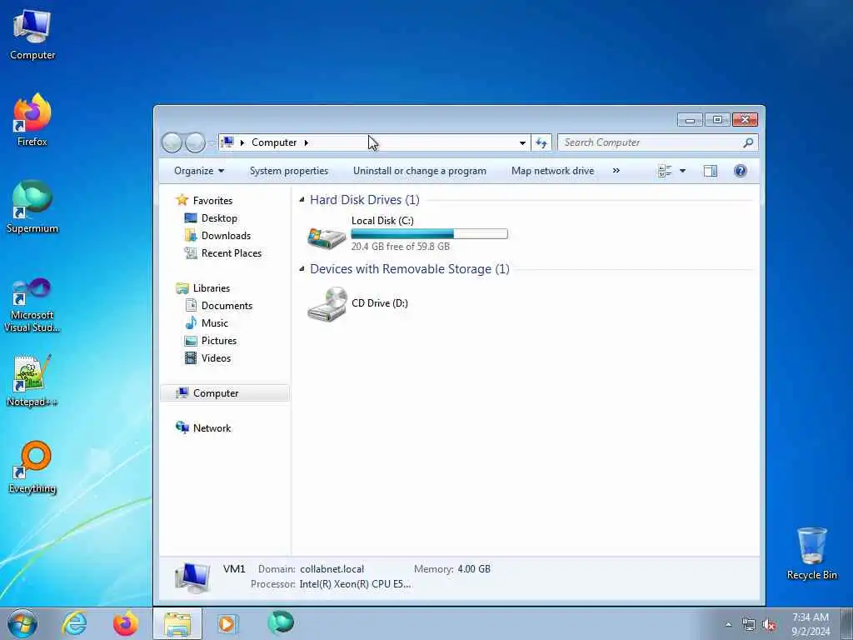
Task: Click the VM1 computer name
Action: tap(234, 568)
